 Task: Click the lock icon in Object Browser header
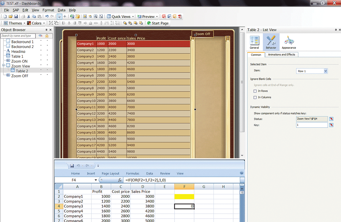click(x=47, y=36)
